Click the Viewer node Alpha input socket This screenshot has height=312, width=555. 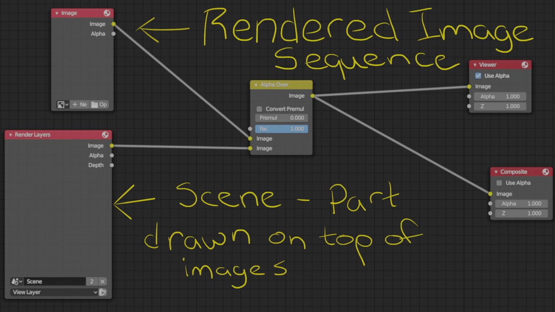tap(469, 97)
